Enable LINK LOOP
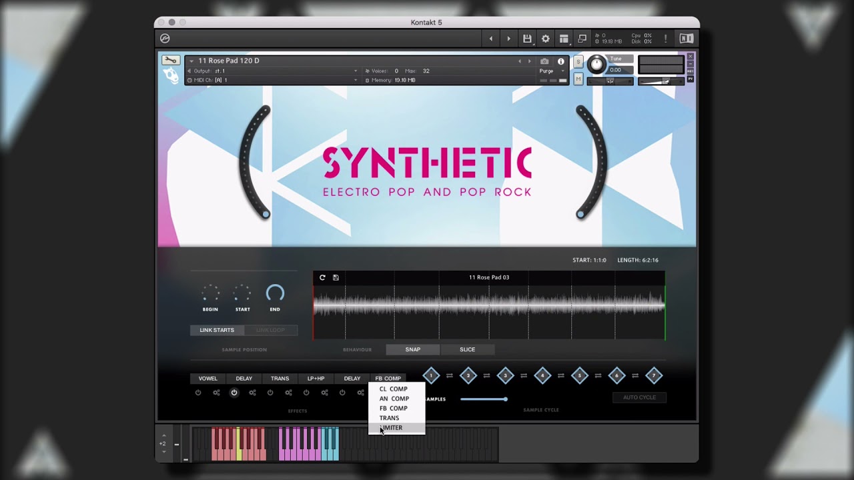The image size is (854, 480). 270,330
